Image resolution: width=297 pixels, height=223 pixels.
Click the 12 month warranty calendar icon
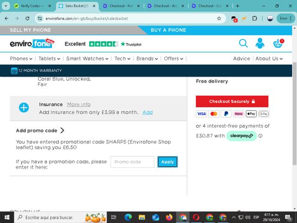coord(14,71)
